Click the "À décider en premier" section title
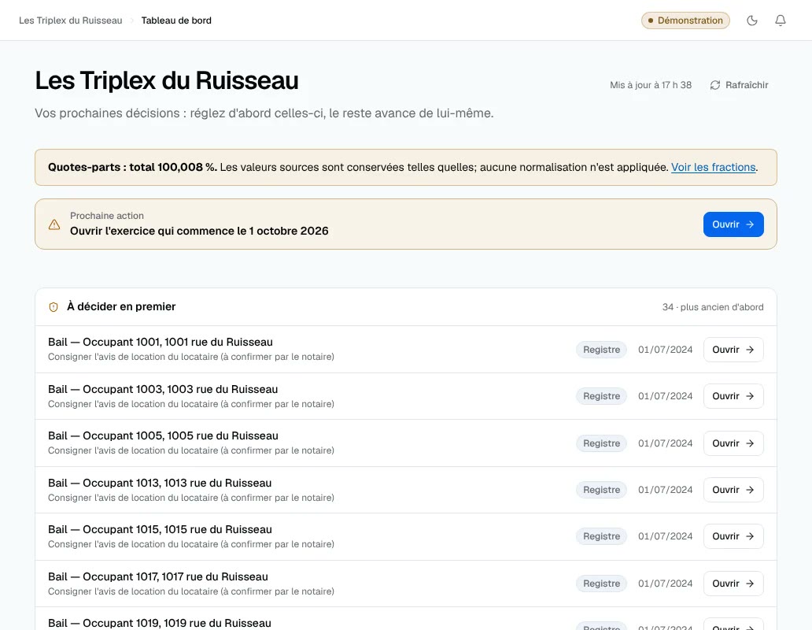Screen dimensions: 812x630 121,306
